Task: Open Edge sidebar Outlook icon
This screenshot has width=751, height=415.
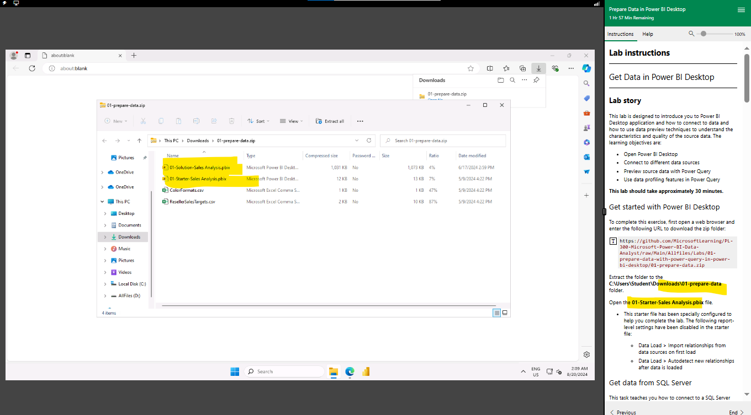Action: click(x=586, y=157)
